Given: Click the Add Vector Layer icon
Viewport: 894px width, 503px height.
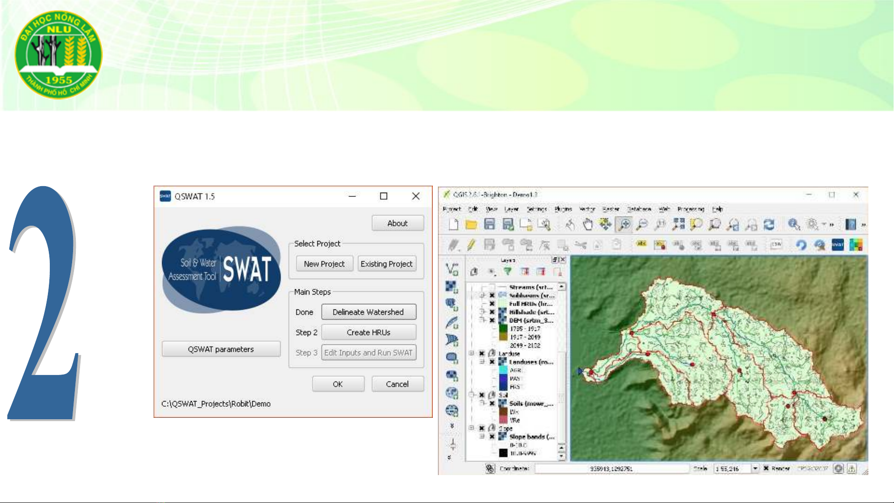Looking at the screenshot, I should coord(451,269).
